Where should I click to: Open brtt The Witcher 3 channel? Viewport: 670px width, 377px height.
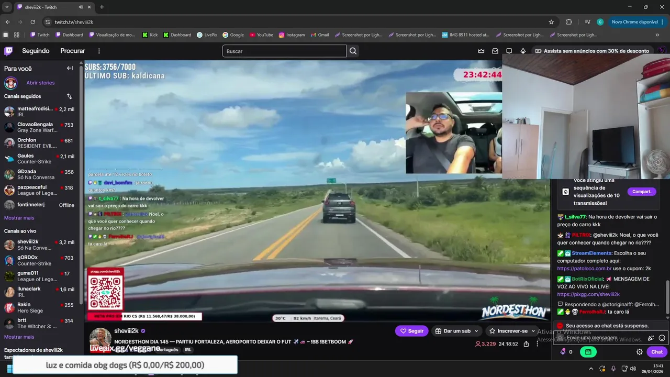pos(39,323)
